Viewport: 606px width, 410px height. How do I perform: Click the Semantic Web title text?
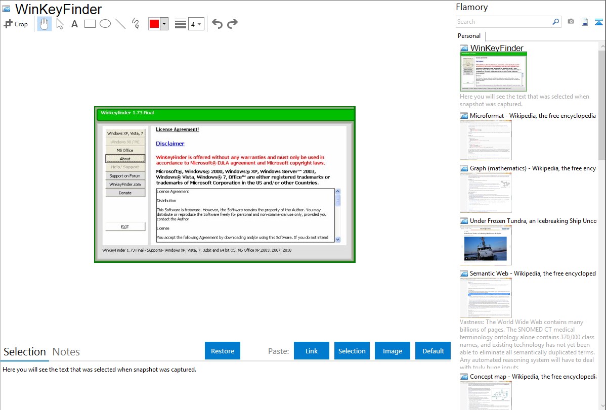click(x=533, y=273)
